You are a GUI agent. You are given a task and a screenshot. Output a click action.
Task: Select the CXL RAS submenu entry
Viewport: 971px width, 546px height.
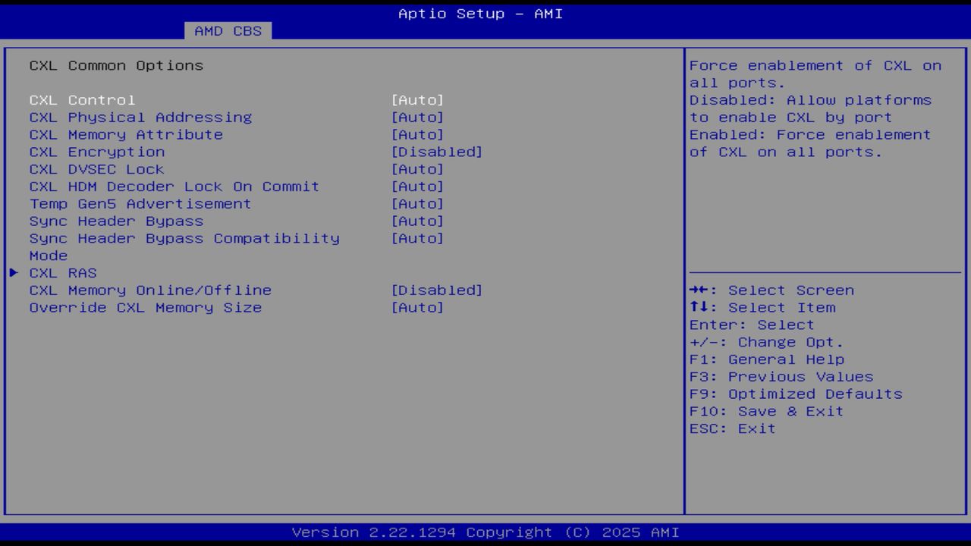(62, 273)
